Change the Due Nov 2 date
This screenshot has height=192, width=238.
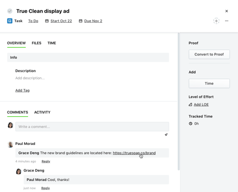pyautogui.click(x=93, y=21)
